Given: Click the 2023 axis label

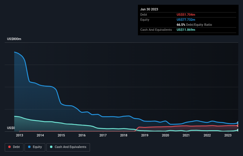Looking at the screenshot, I should click(x=228, y=135).
